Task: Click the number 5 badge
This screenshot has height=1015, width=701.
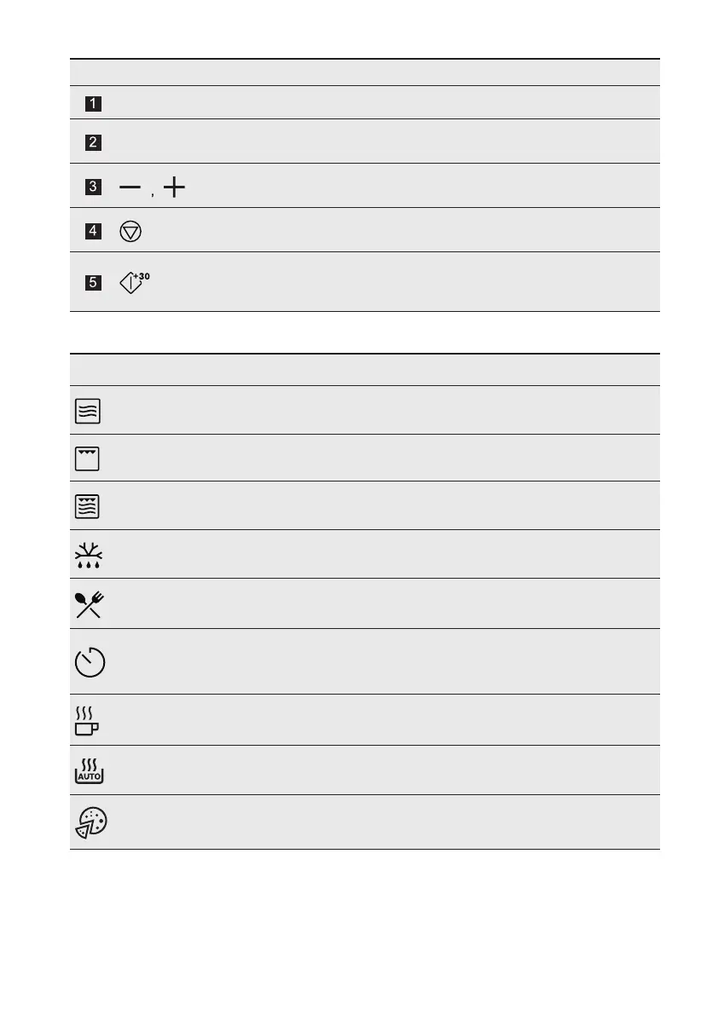Action: 93,283
